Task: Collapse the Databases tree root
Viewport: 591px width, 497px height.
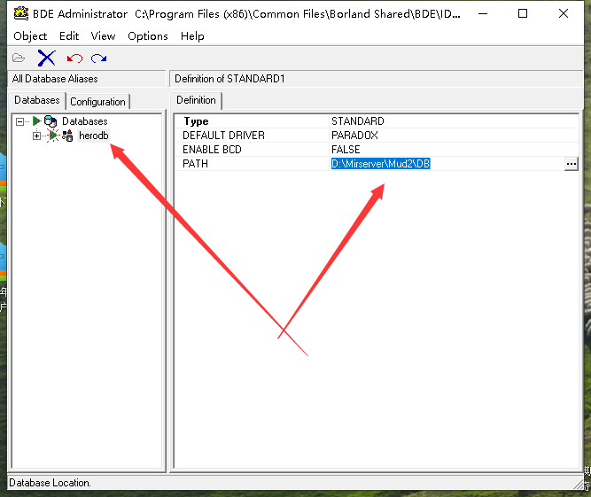Action: [x=19, y=121]
